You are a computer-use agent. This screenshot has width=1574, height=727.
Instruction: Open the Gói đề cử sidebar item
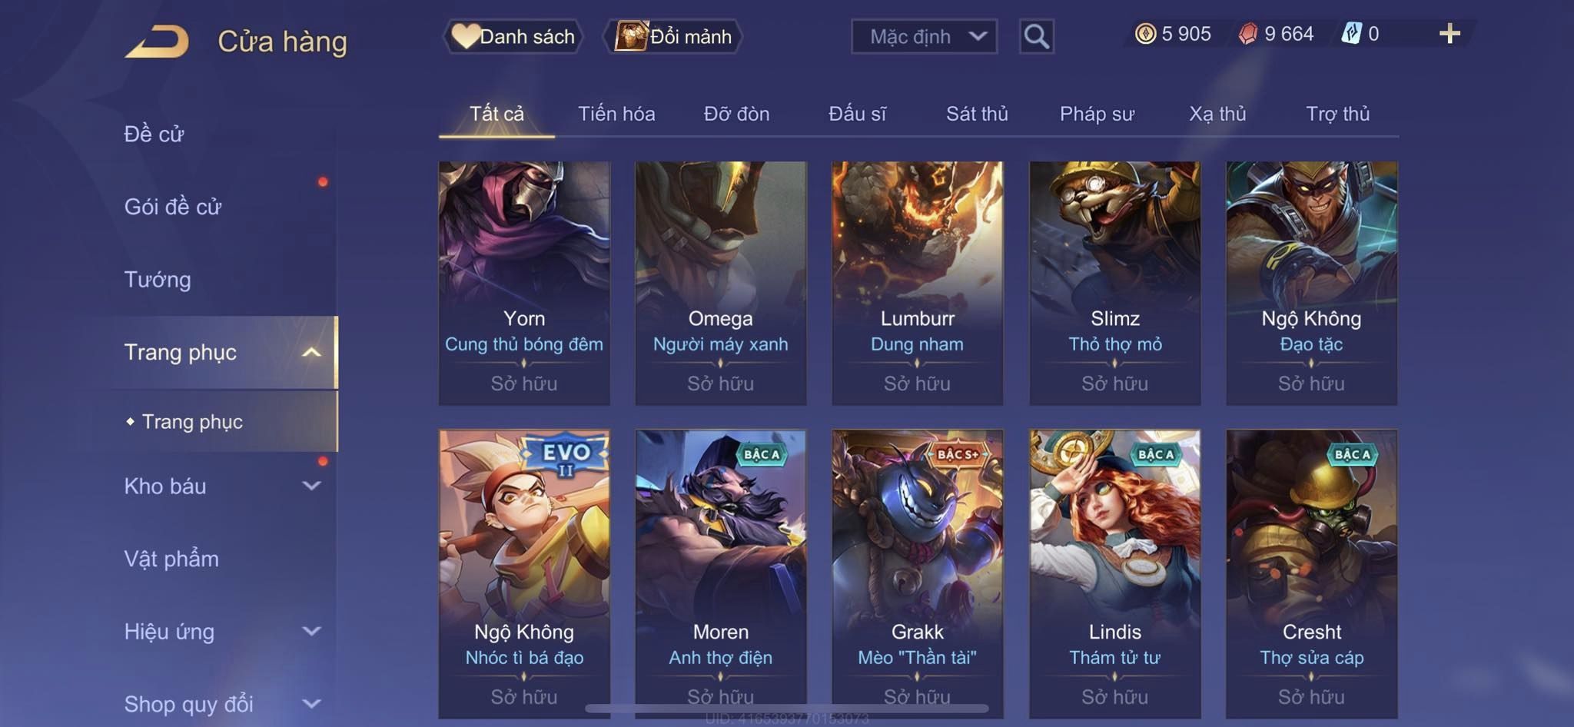coord(173,207)
